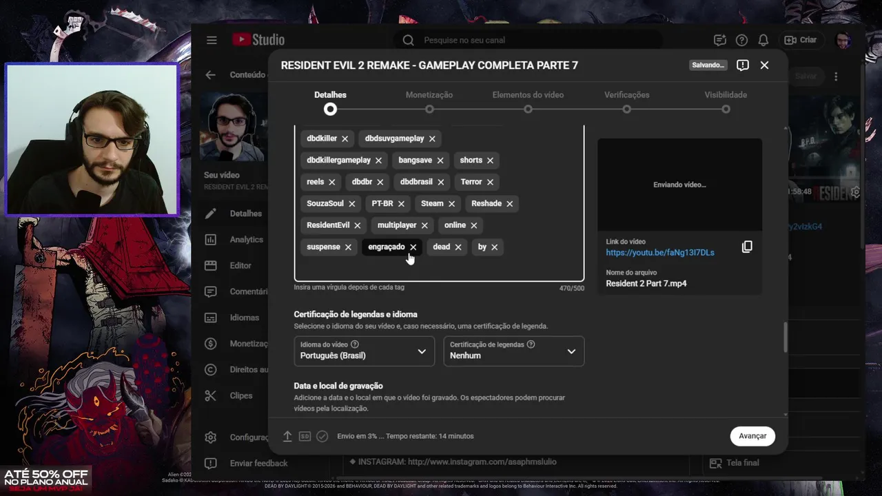Screen dimensions: 882x496
Task: Remove the shorts tag
Action: 491,161
